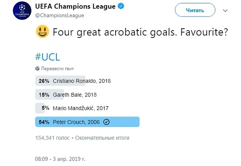The width and height of the screenshot is (241, 166).
Task: Select the Gareth Bale, 2018 poll option
Action: click(75, 95)
